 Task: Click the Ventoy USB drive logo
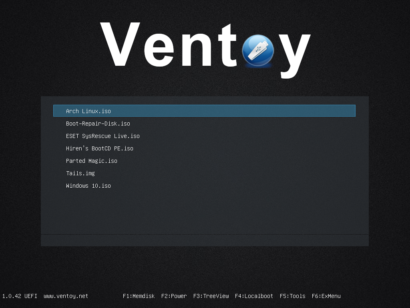(x=259, y=50)
